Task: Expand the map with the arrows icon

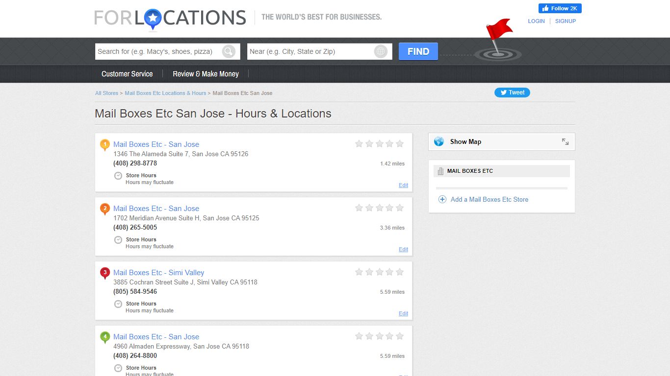Action: point(565,141)
